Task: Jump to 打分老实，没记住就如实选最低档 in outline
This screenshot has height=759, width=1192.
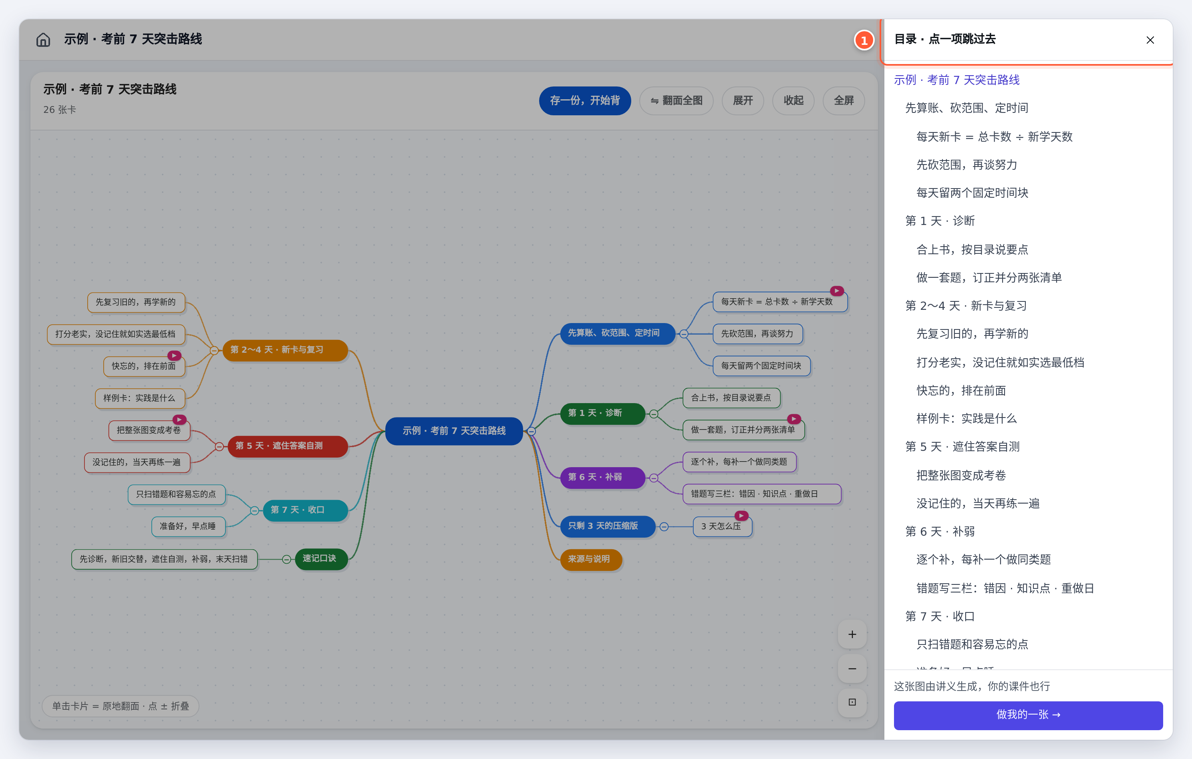Action: [1000, 363]
